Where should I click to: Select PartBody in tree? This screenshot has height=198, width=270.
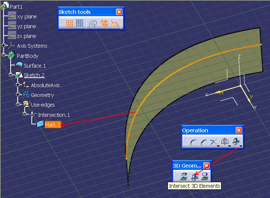[27, 56]
